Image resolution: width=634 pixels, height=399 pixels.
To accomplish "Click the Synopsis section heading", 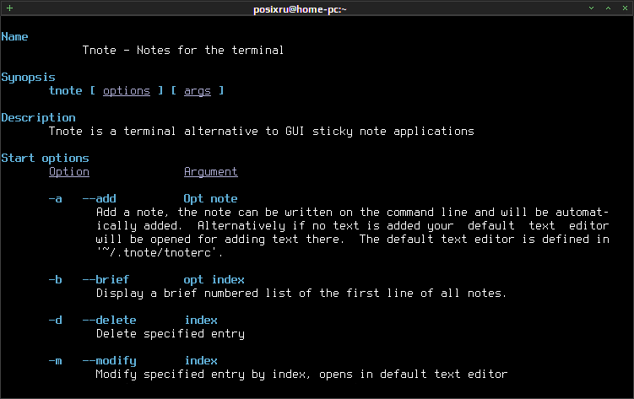I will [x=29, y=77].
